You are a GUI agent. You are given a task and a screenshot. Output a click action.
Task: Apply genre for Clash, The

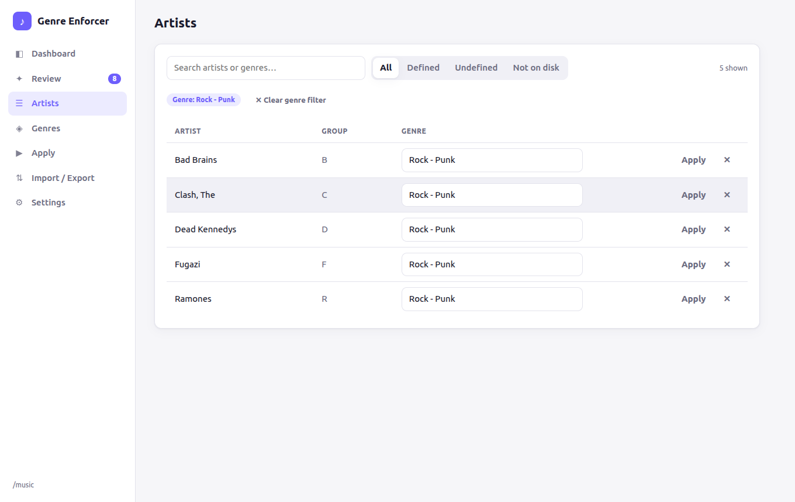[x=693, y=195]
